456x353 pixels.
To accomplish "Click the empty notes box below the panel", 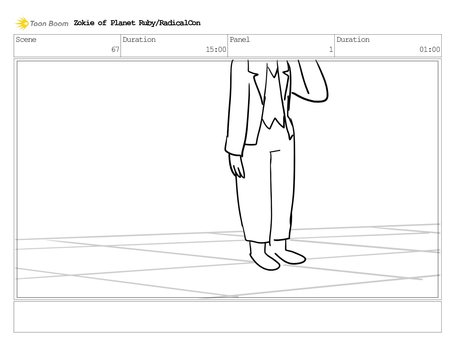I will tap(227, 317).
